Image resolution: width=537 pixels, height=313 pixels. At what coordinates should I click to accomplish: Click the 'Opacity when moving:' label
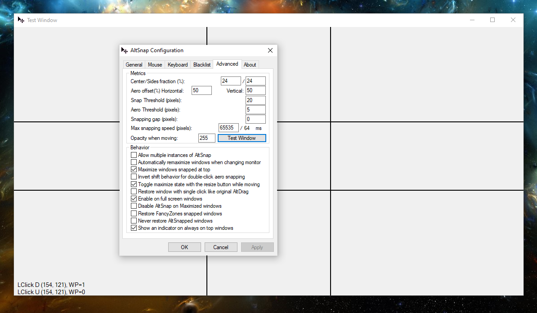(154, 138)
